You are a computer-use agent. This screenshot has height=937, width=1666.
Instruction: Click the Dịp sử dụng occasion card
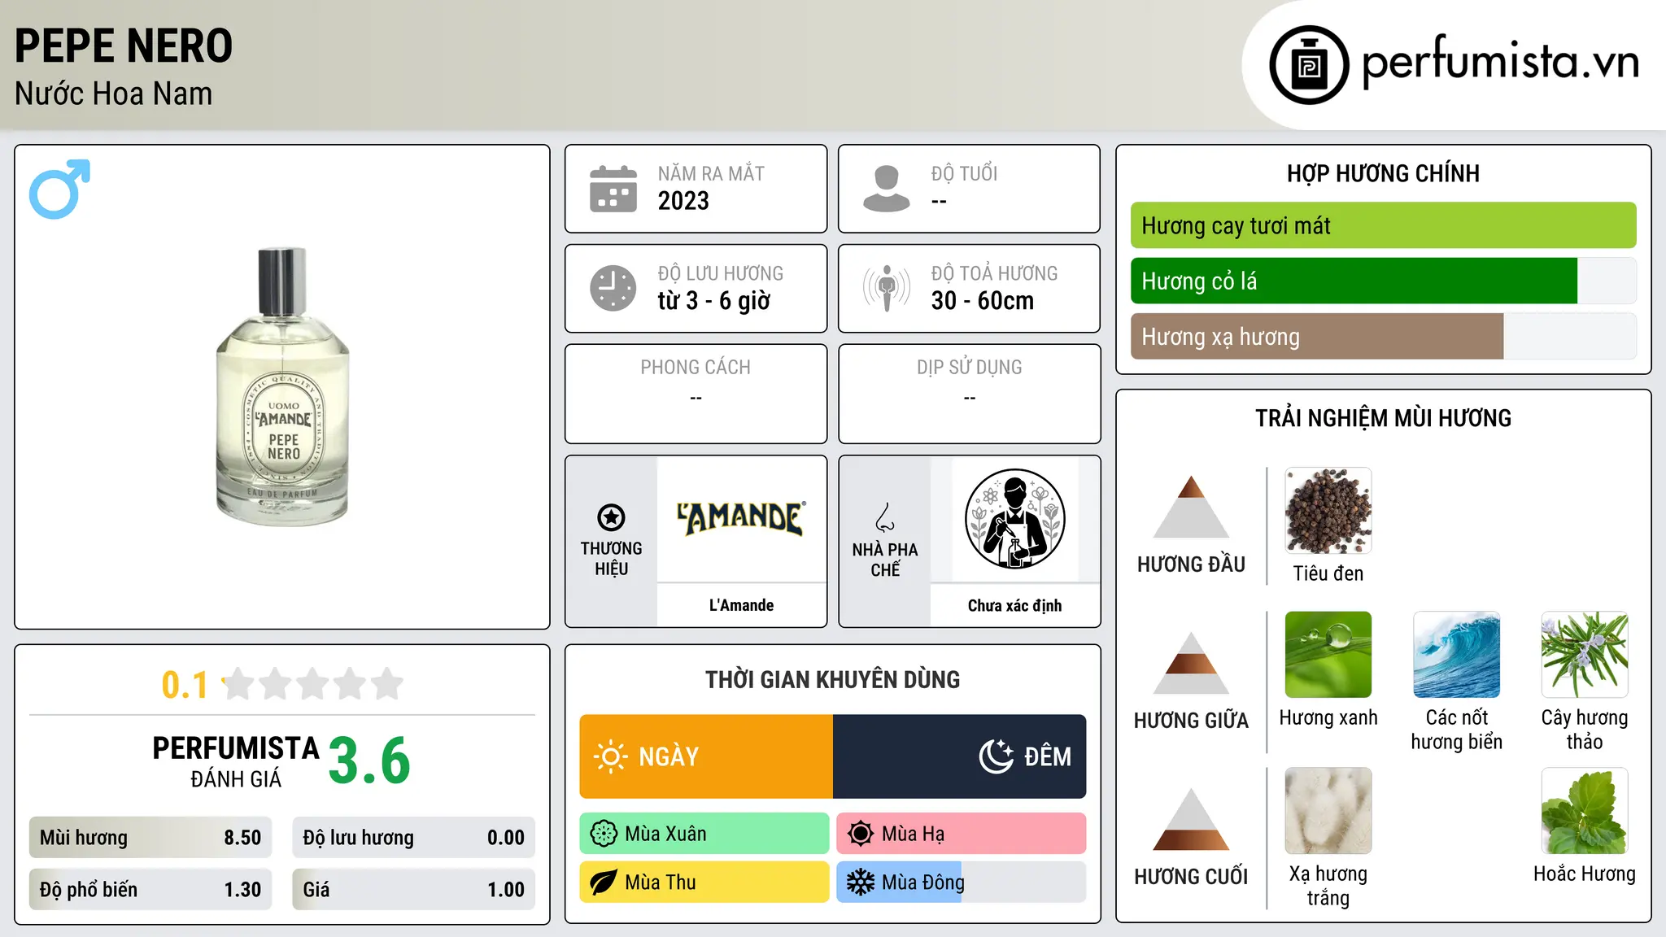coord(970,394)
